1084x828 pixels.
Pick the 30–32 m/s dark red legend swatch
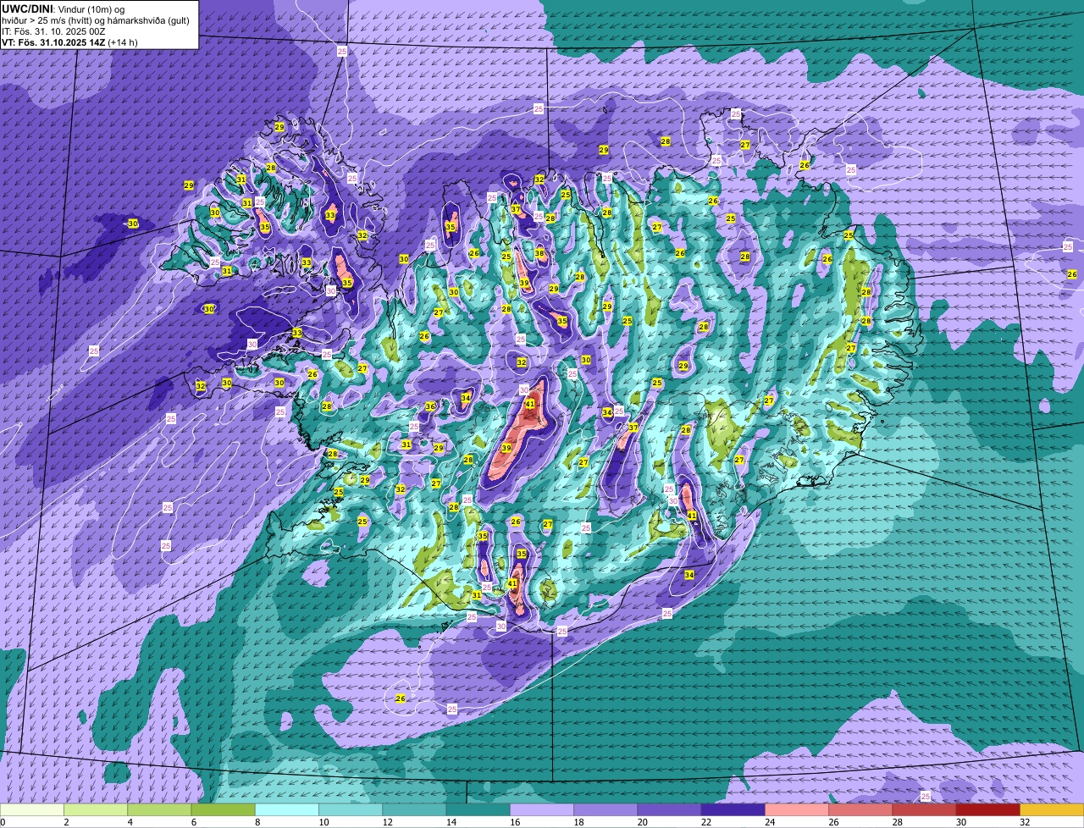[x=988, y=809]
